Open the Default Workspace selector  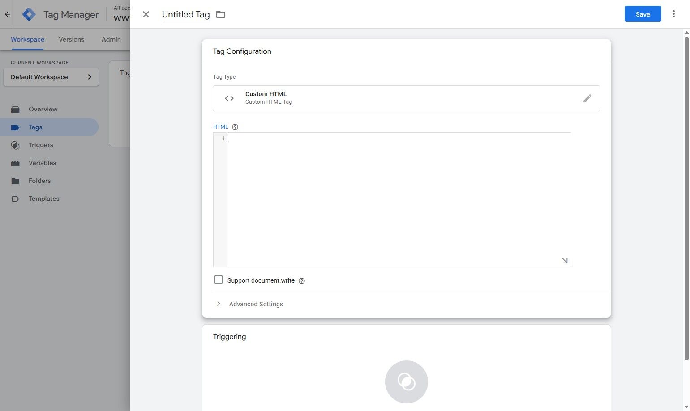click(x=51, y=77)
